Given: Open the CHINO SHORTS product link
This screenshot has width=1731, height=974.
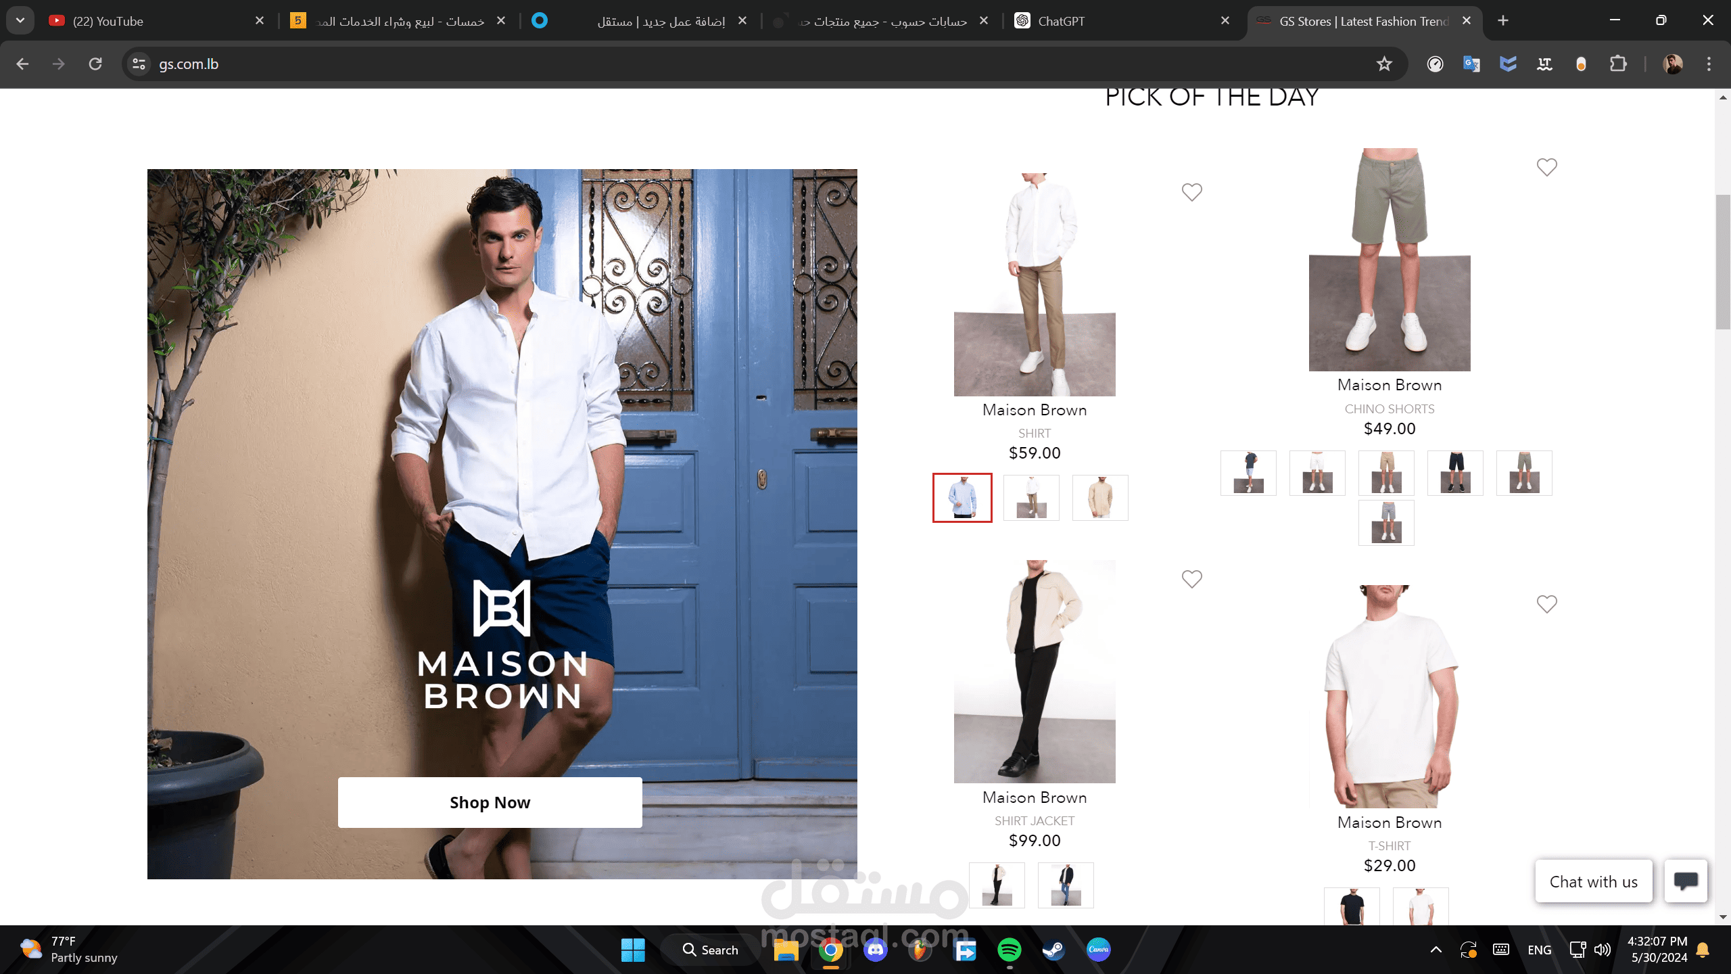Looking at the screenshot, I should pyautogui.click(x=1390, y=409).
